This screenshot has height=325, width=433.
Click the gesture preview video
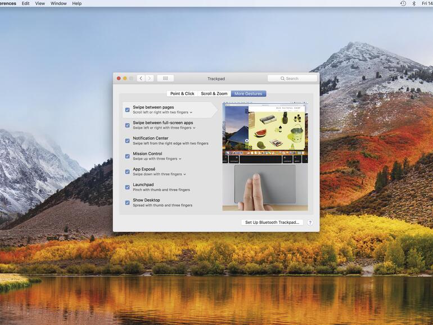click(x=265, y=156)
